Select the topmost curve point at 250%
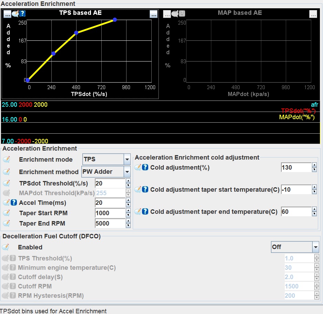 click(x=115, y=20)
